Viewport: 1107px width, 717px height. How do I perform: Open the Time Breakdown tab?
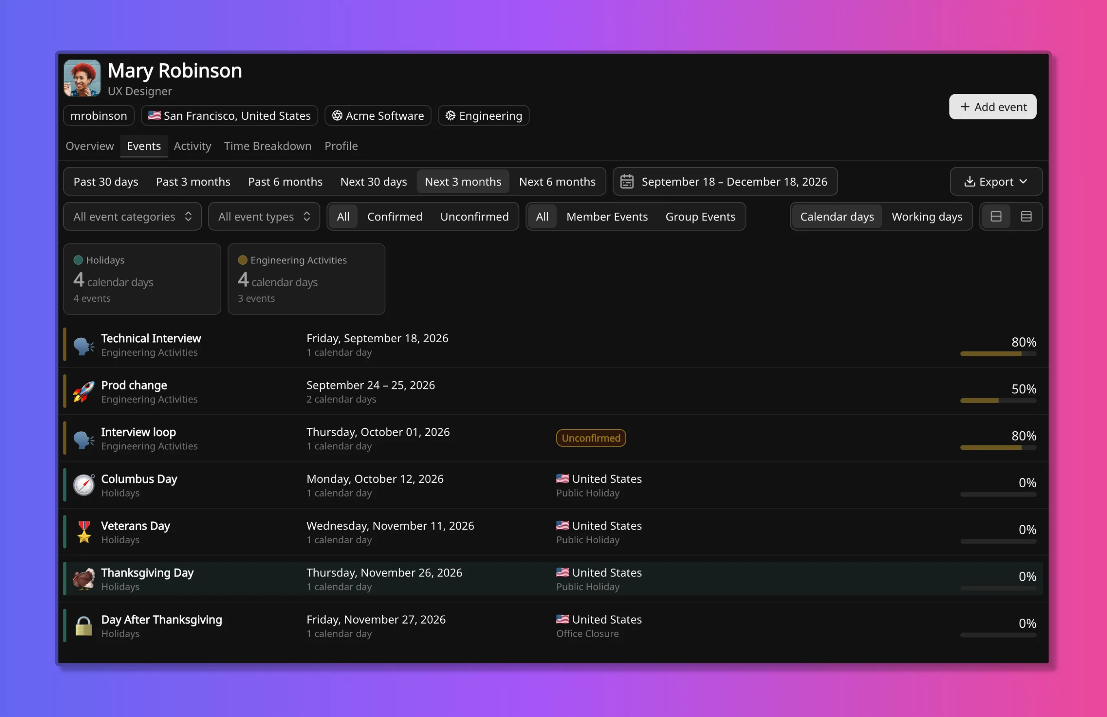pos(268,146)
